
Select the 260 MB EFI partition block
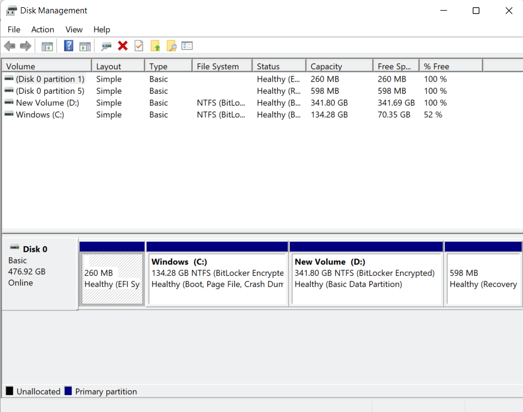[112, 279]
